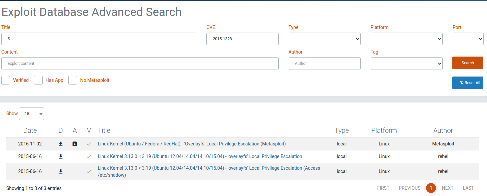Go to the NEXT results page

click(447, 188)
